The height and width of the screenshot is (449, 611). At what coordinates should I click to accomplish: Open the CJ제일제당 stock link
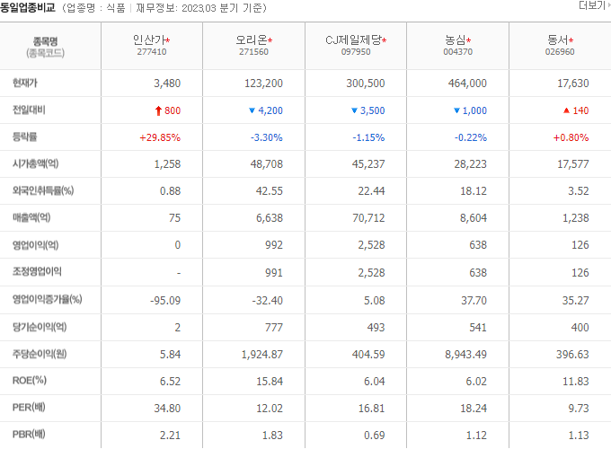353,40
